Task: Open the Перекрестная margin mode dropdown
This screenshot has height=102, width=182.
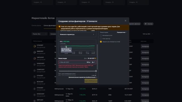Action: 121,32
